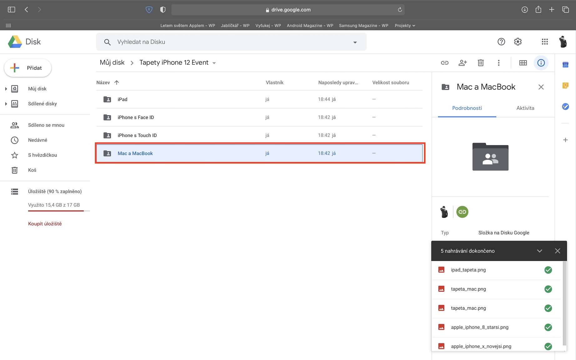Click the get link icon in toolbar
Image resolution: width=576 pixels, height=360 pixels.
tap(444, 63)
